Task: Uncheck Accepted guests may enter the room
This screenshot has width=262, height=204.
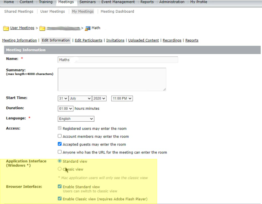Action: pos(60,144)
